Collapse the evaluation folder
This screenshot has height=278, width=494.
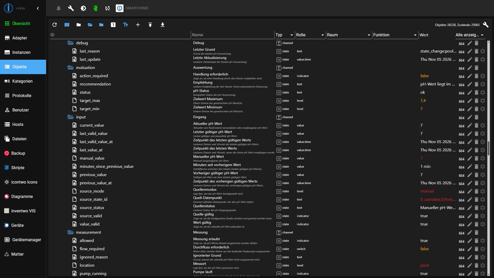(x=70, y=68)
